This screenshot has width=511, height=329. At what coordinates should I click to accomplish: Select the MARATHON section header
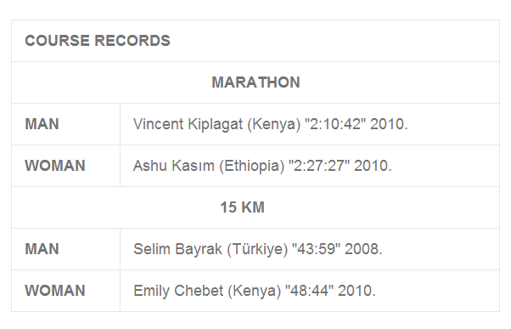click(x=255, y=82)
